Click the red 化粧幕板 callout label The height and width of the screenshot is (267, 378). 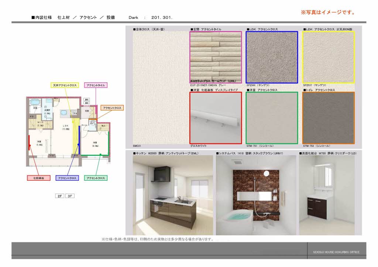pos(39,178)
